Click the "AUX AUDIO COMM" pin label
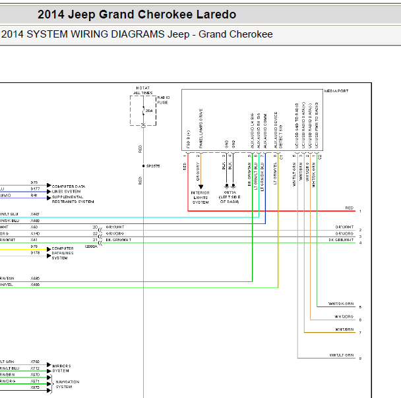 265,131
